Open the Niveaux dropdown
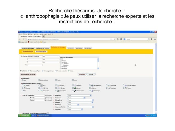Viewport: 175px width, 131px height. [x=80, y=102]
